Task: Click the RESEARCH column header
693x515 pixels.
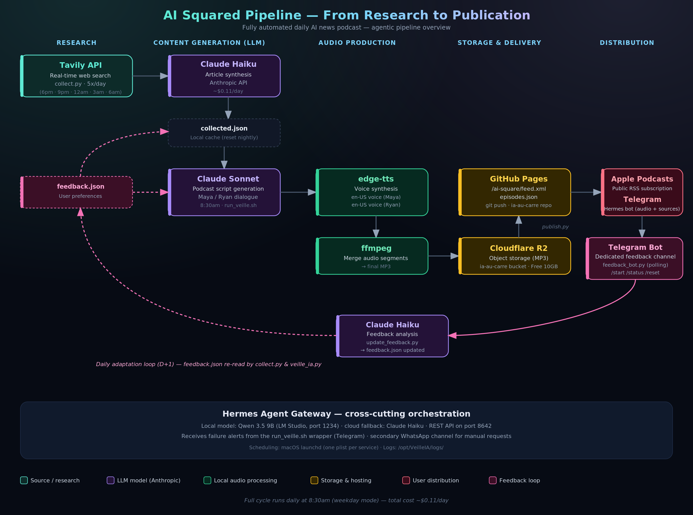Action: pyautogui.click(x=77, y=43)
